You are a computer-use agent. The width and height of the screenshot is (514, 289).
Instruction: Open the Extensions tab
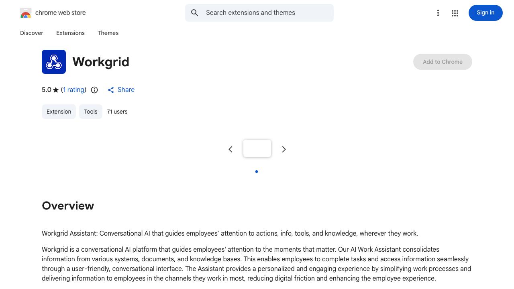[70, 33]
